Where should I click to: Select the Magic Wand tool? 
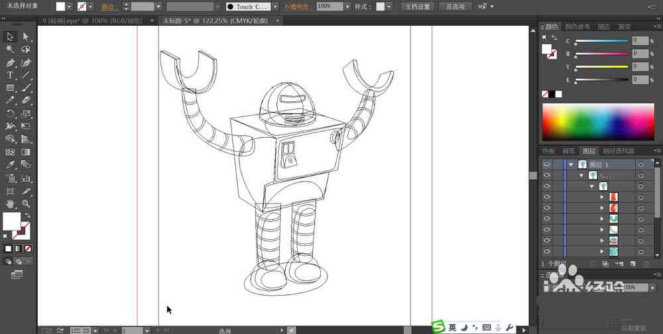coord(10,50)
